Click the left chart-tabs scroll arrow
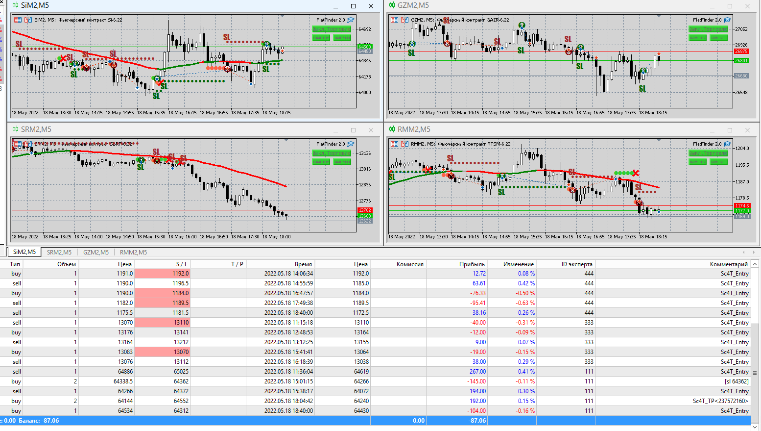The height and width of the screenshot is (431, 761). pos(743,252)
